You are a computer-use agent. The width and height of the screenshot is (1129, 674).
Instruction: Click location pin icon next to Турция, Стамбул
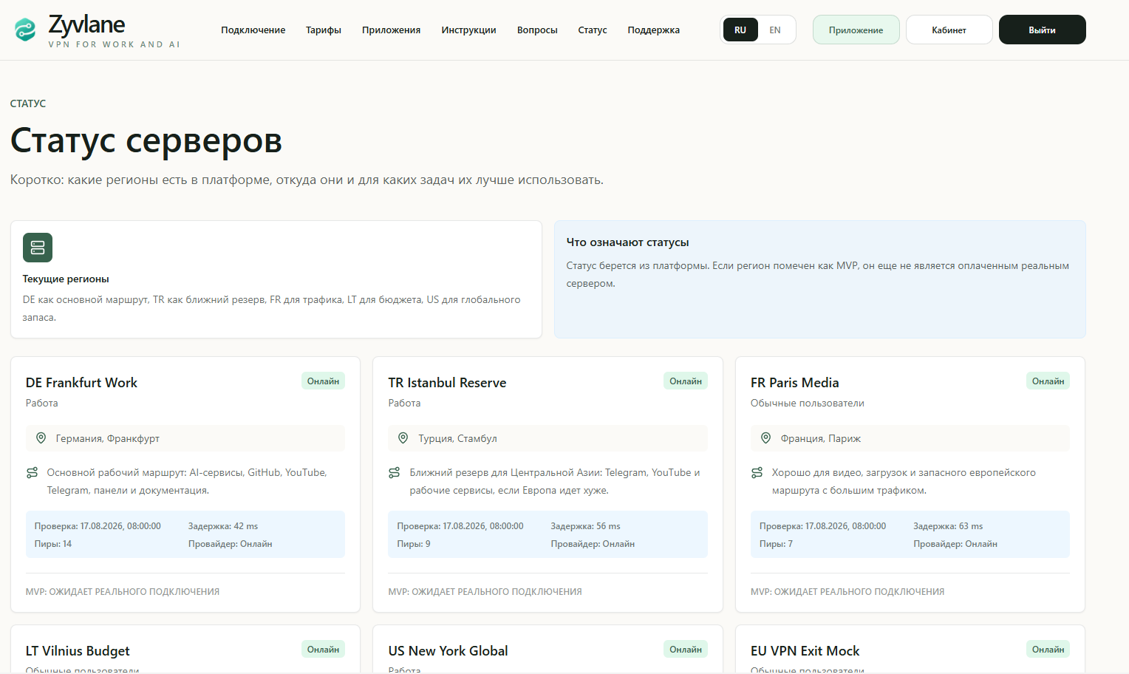click(x=403, y=438)
